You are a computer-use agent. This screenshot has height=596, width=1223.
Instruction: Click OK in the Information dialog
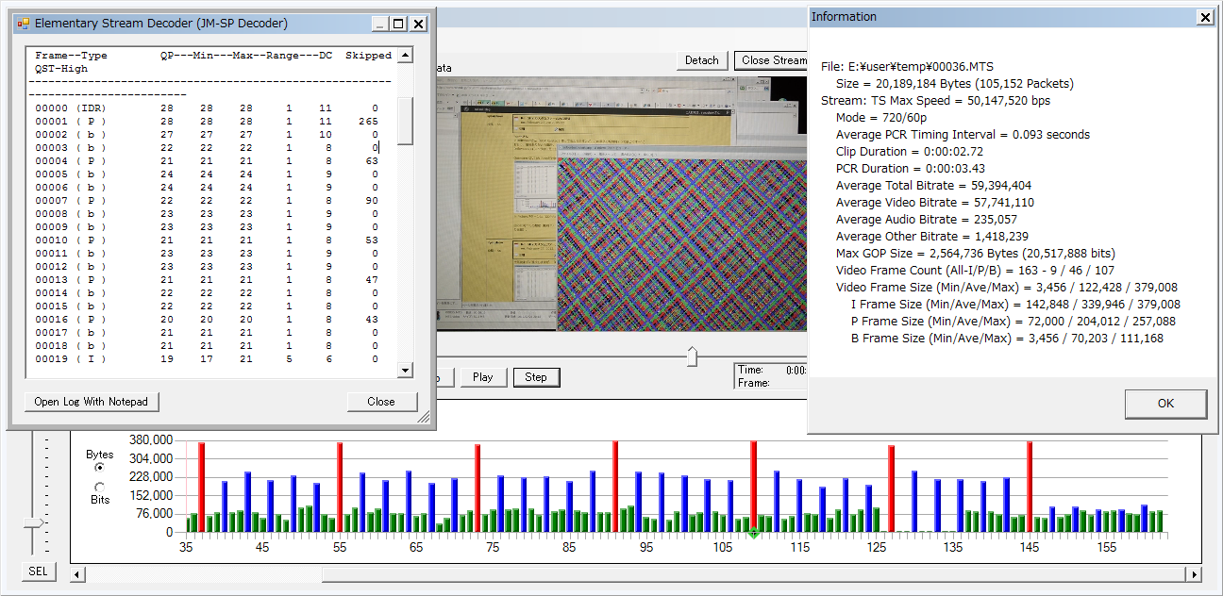[x=1165, y=404]
